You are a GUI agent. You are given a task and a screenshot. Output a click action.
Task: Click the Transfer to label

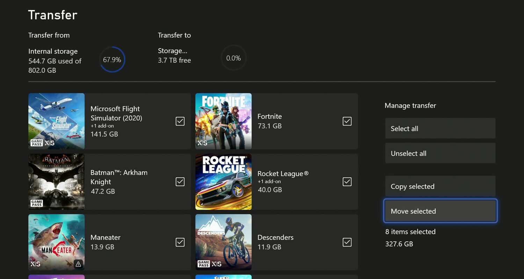tap(174, 35)
